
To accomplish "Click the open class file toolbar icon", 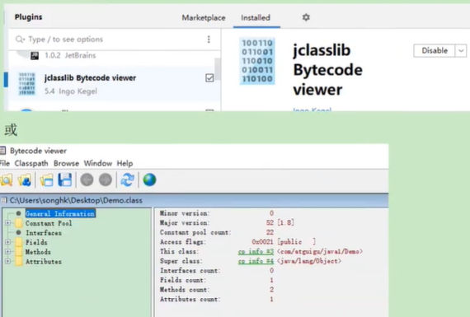I will click(7, 180).
